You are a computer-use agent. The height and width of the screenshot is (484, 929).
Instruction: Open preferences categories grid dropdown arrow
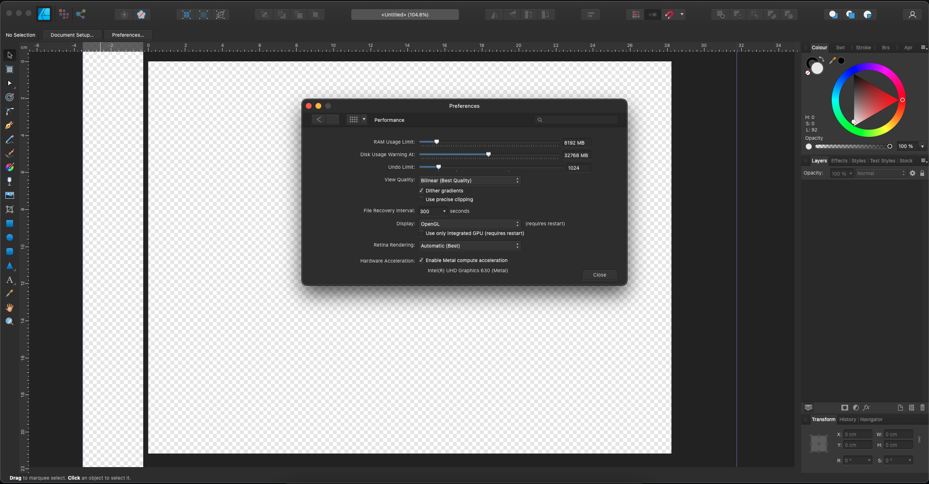pyautogui.click(x=364, y=119)
